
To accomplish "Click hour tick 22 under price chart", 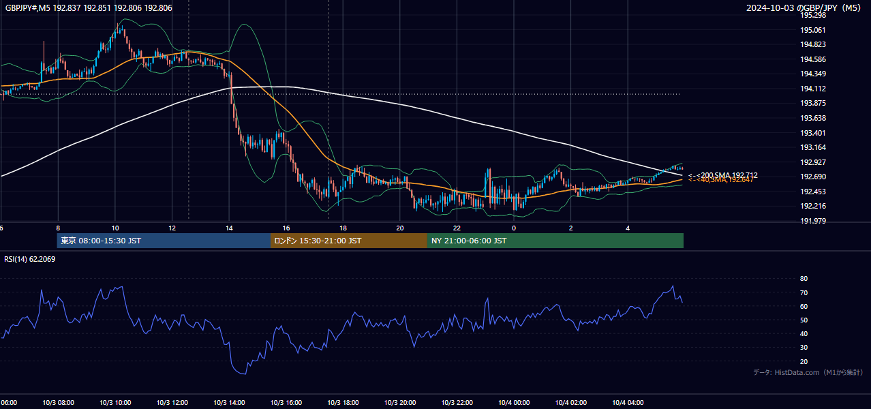I will click(x=457, y=228).
